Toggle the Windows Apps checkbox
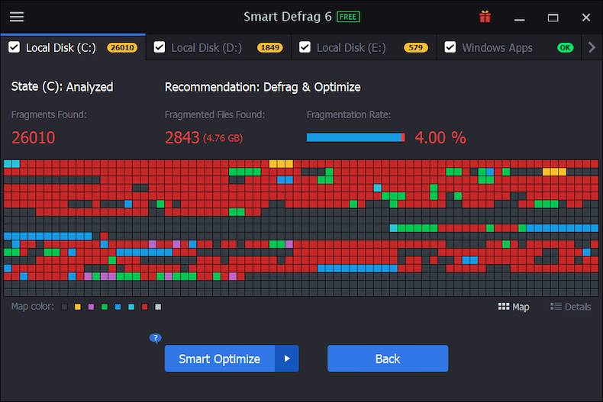 (x=450, y=47)
